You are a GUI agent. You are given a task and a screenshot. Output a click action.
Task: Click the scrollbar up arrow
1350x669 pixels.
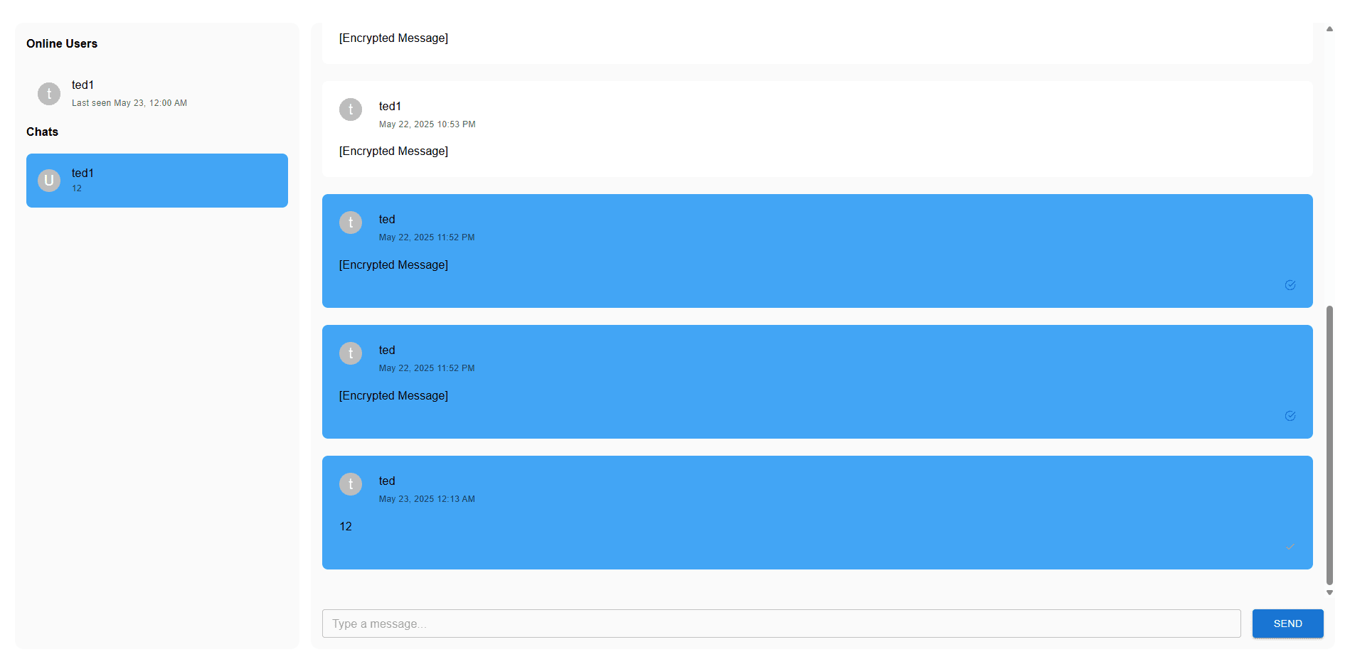1329,29
